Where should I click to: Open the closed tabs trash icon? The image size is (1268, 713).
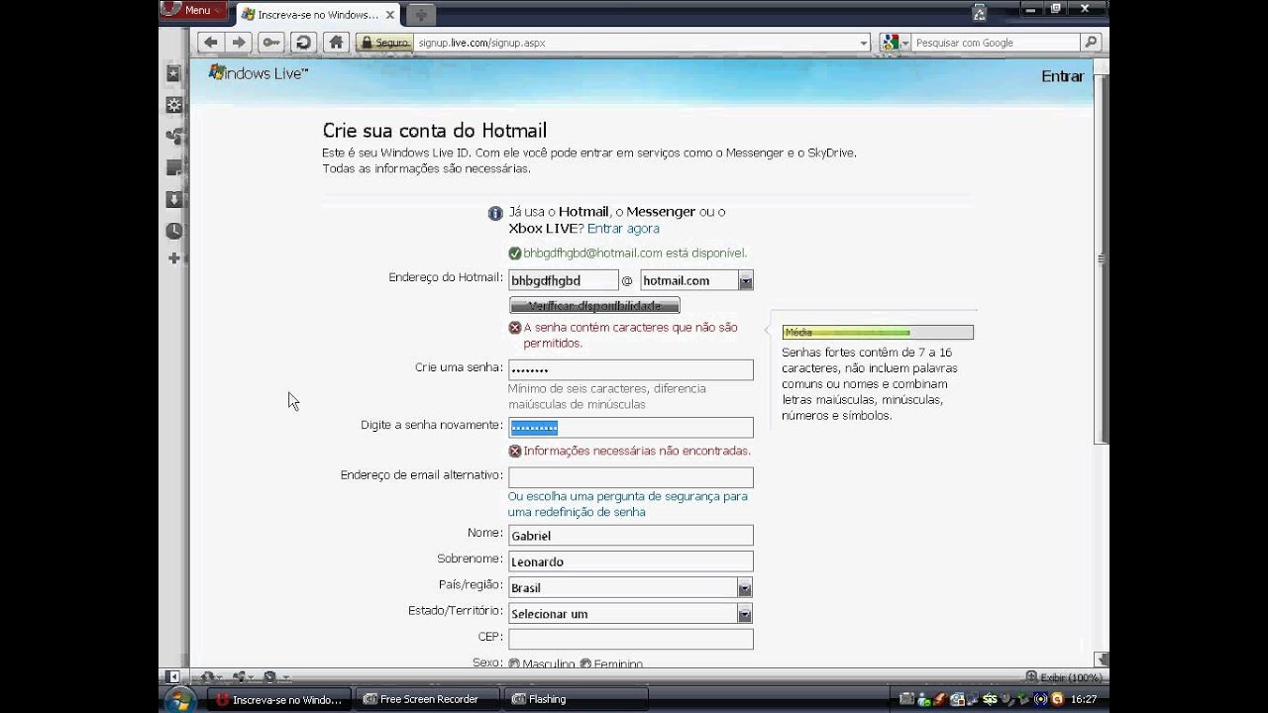(979, 13)
